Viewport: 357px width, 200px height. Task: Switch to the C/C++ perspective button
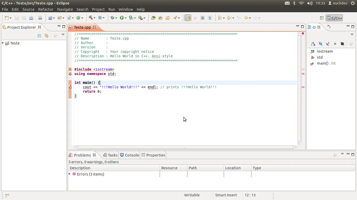[x=334, y=18]
